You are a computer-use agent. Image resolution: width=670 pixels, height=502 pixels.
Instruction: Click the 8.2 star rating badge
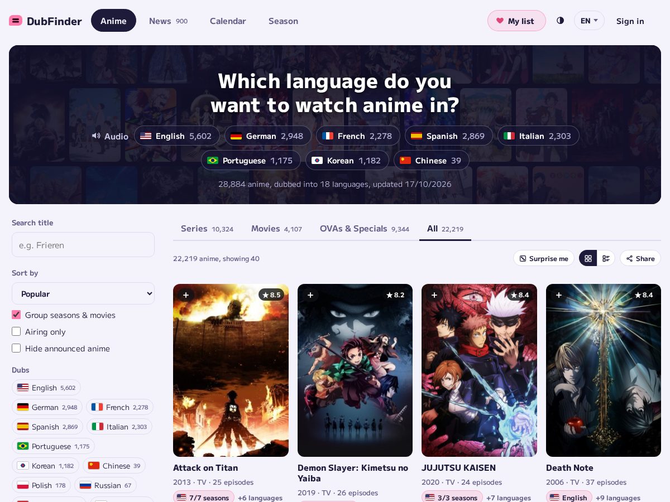click(x=395, y=295)
